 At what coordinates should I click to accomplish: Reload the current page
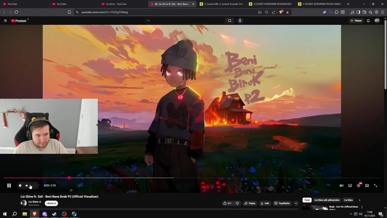tap(16, 12)
